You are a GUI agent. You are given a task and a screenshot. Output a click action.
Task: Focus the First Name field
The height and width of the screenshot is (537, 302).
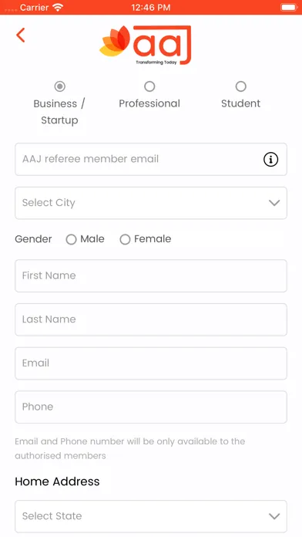pyautogui.click(x=151, y=276)
